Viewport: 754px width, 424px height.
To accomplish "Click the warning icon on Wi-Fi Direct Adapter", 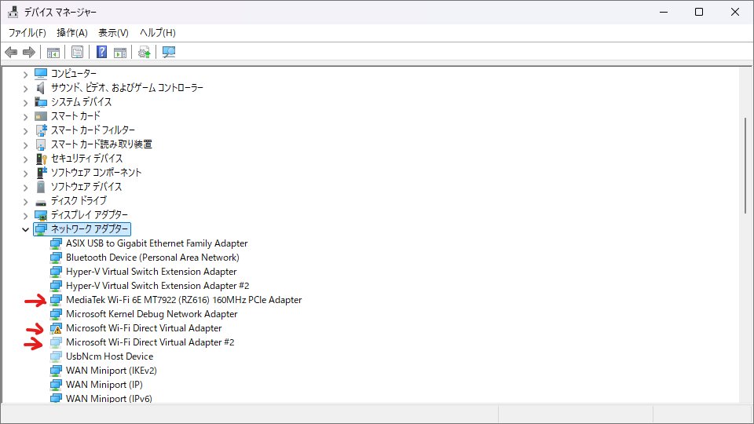I will tap(57, 328).
